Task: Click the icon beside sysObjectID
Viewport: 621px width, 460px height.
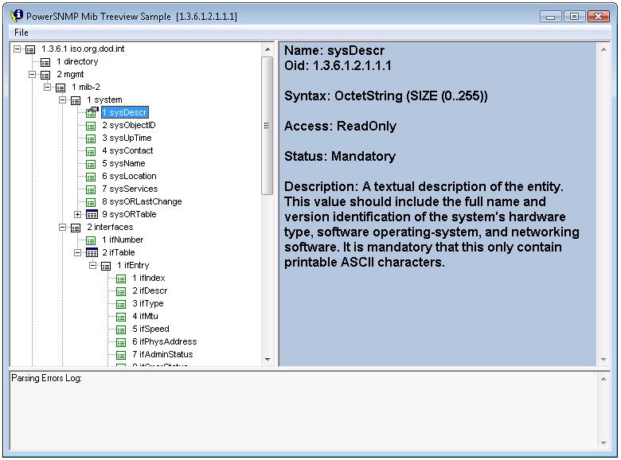Action: pyautogui.click(x=91, y=126)
